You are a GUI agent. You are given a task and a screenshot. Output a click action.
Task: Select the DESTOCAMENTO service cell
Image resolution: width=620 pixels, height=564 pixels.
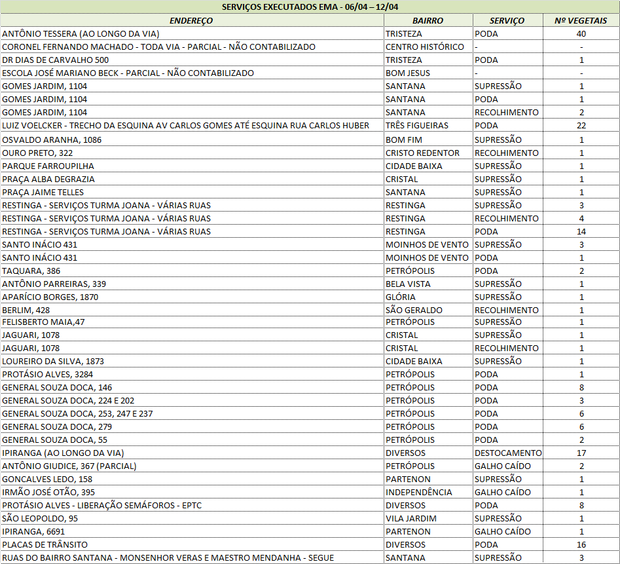508,453
